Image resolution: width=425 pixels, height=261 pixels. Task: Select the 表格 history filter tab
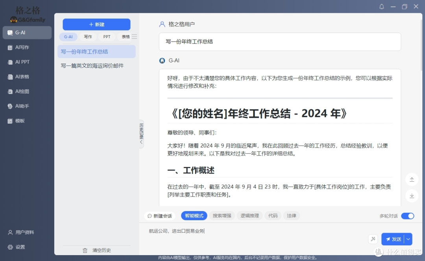(x=125, y=37)
